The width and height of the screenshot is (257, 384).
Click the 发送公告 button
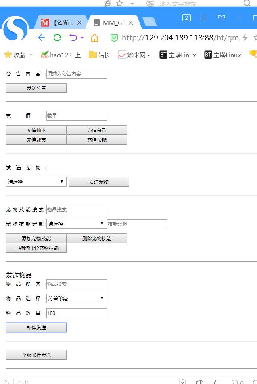(x=36, y=88)
